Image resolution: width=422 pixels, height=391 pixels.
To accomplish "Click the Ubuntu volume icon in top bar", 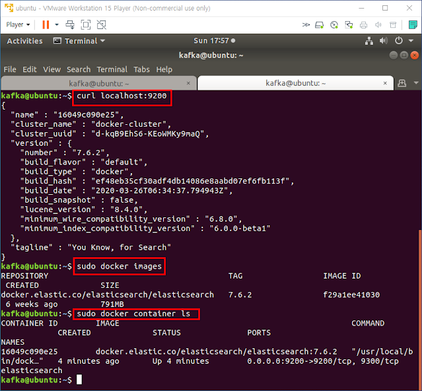I will 384,41.
